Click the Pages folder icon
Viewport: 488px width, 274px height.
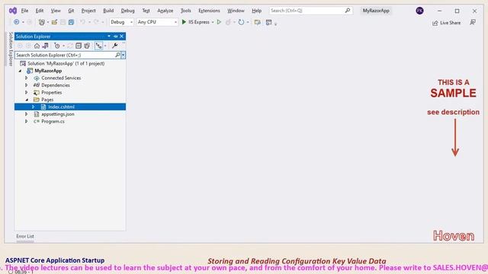[x=37, y=100]
